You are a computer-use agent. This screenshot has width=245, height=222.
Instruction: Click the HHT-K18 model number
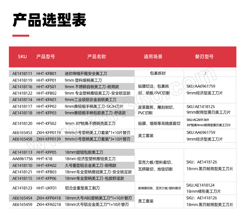(44, 159)
